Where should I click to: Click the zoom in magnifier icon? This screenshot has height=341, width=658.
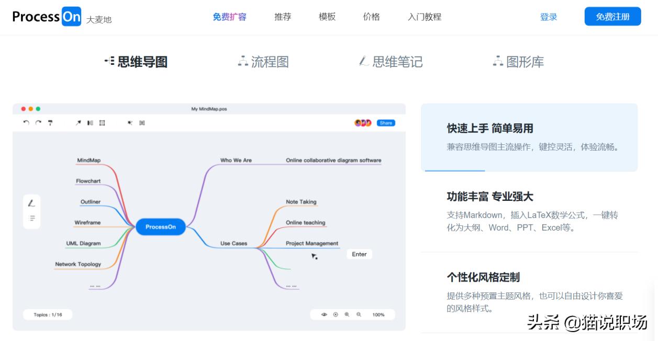[x=346, y=314]
